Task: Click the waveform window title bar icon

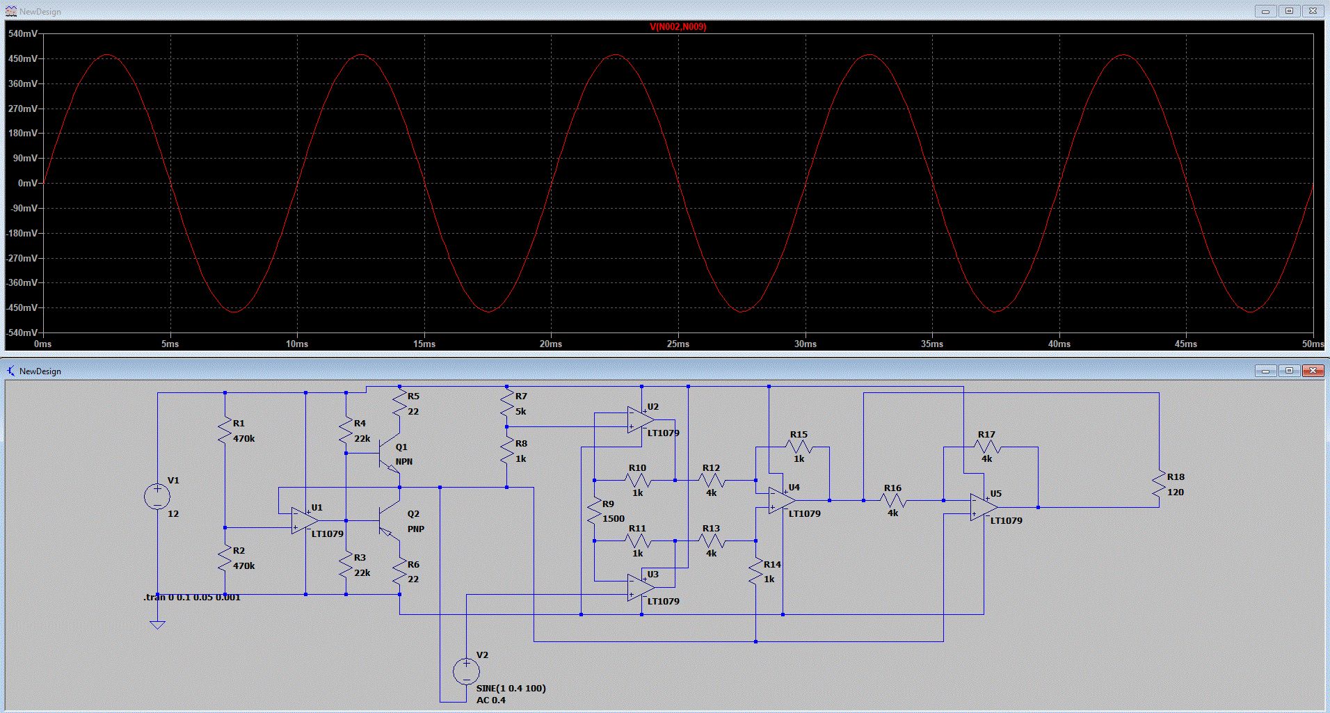Action: pos(10,11)
